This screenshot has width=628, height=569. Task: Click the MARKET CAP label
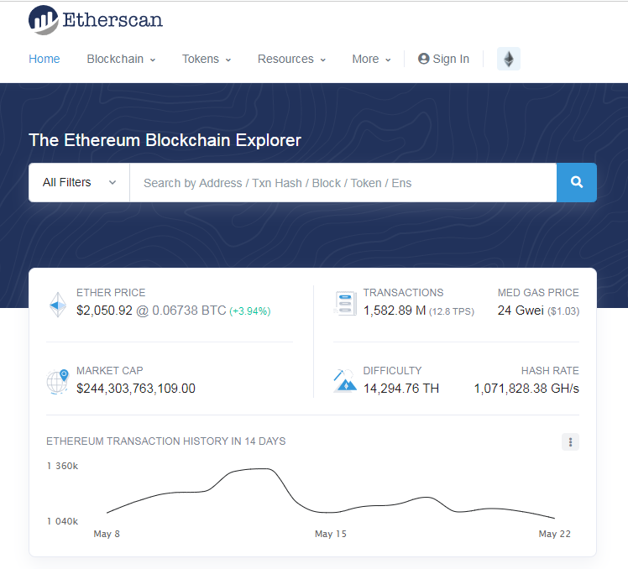click(x=110, y=371)
